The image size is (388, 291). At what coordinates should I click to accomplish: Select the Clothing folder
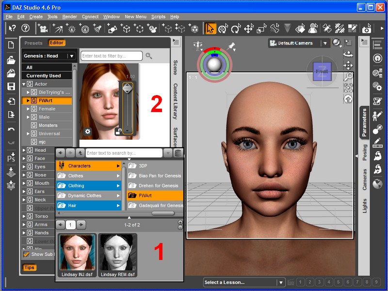pyautogui.click(x=89, y=186)
